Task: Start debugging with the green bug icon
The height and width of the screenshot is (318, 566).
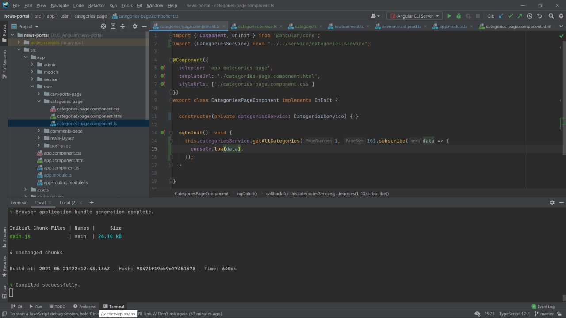Action: click(459, 16)
